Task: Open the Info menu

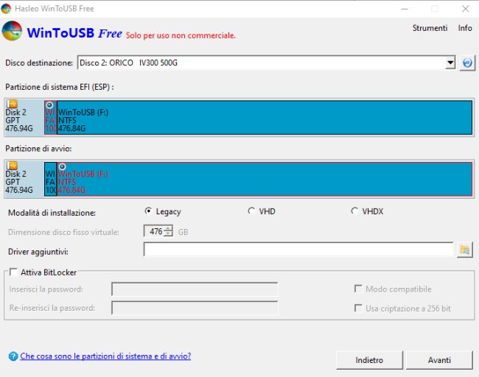Action: 464,28
